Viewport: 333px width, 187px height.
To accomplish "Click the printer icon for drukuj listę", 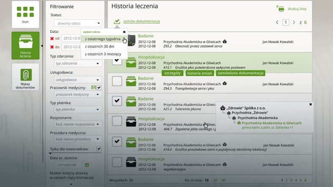I will click(x=281, y=9).
